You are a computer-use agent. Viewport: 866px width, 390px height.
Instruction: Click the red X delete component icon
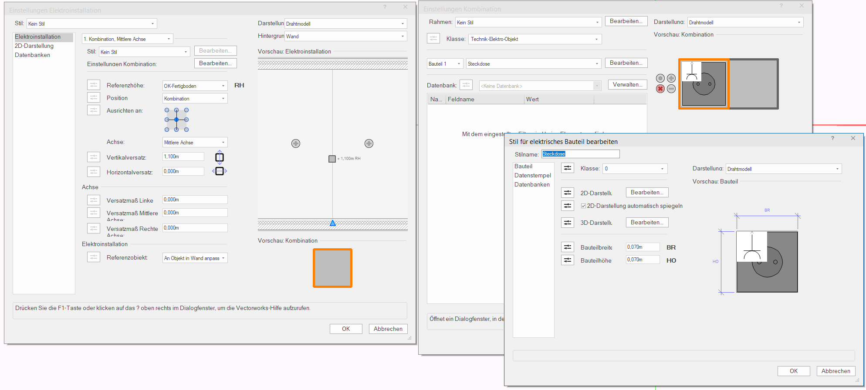[x=660, y=89]
